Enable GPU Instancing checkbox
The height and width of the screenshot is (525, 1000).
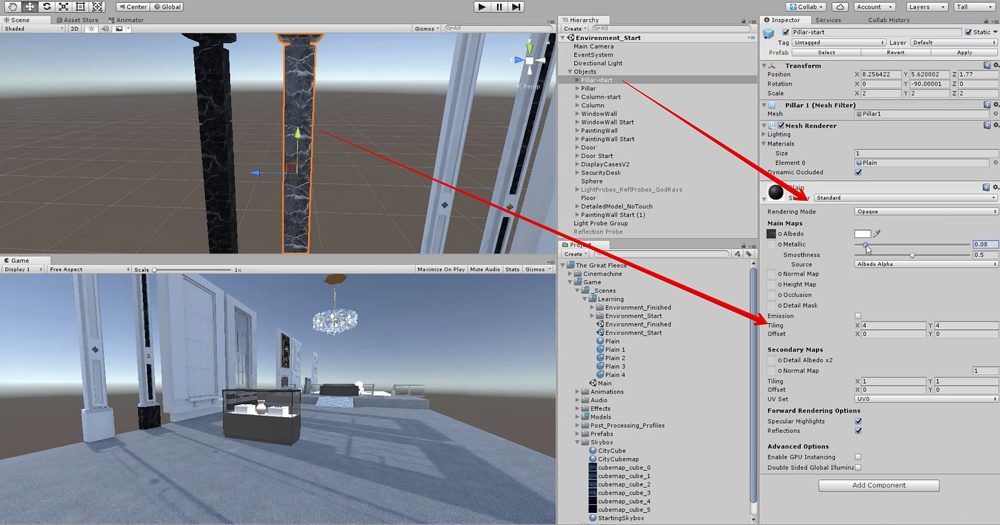pyautogui.click(x=858, y=457)
